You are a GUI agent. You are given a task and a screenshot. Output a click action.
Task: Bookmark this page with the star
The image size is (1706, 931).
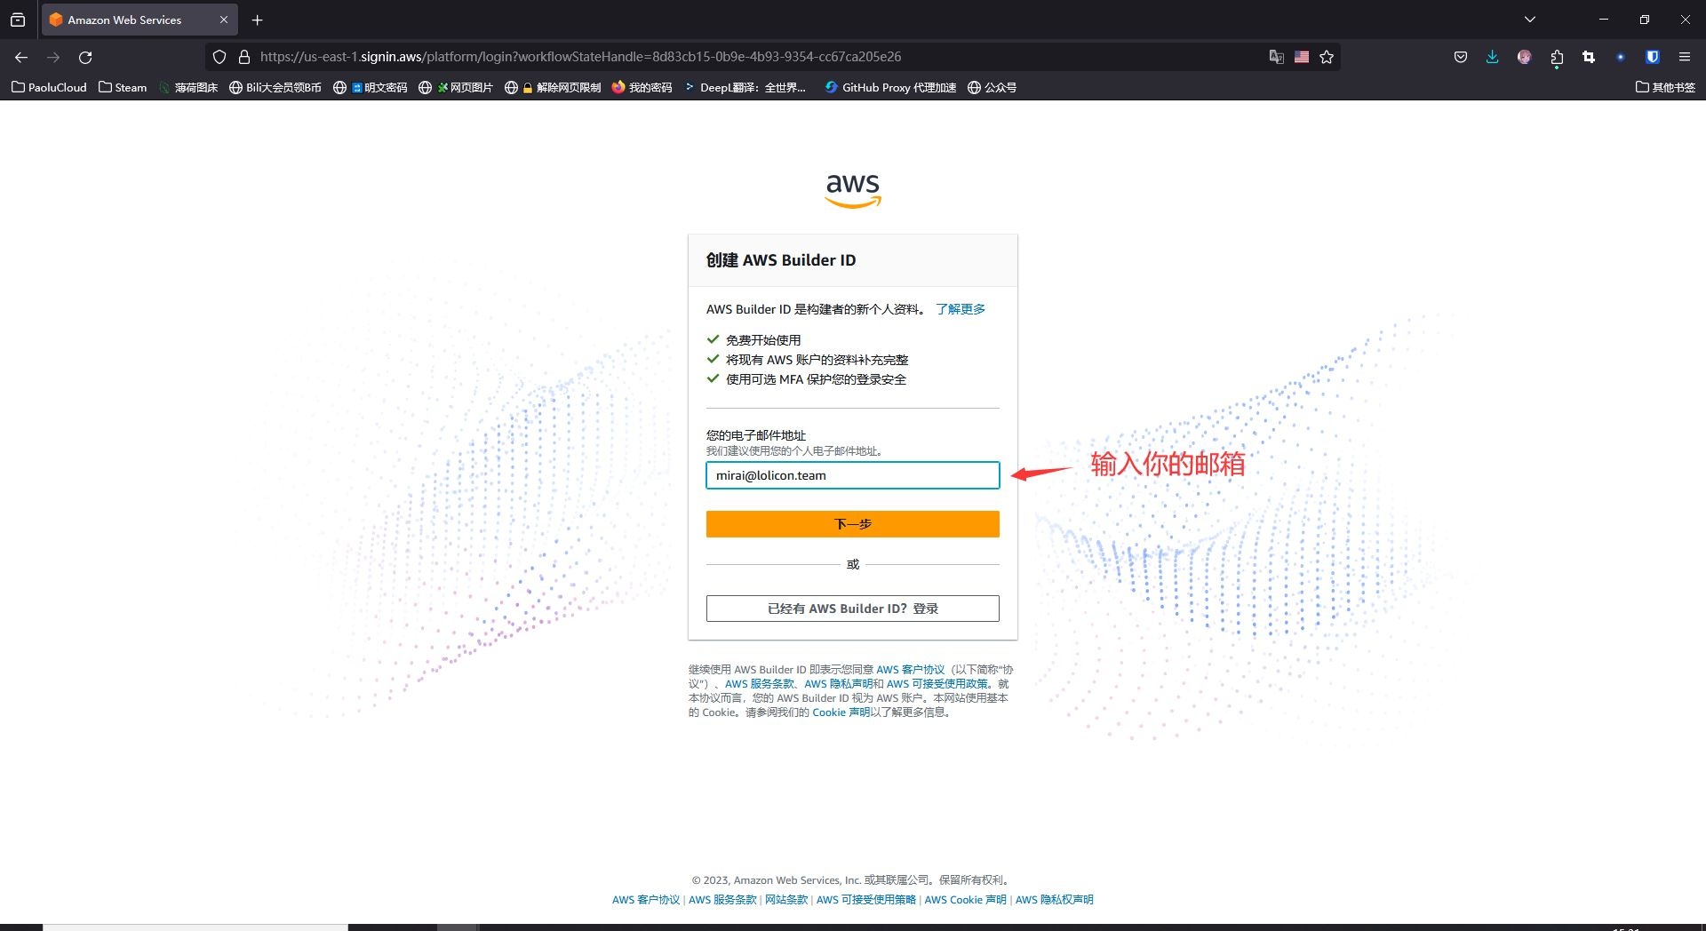1327,57
